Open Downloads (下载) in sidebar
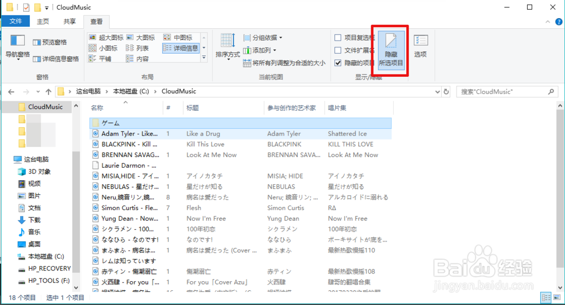Viewport: 565px width, 305px height. click(29, 220)
